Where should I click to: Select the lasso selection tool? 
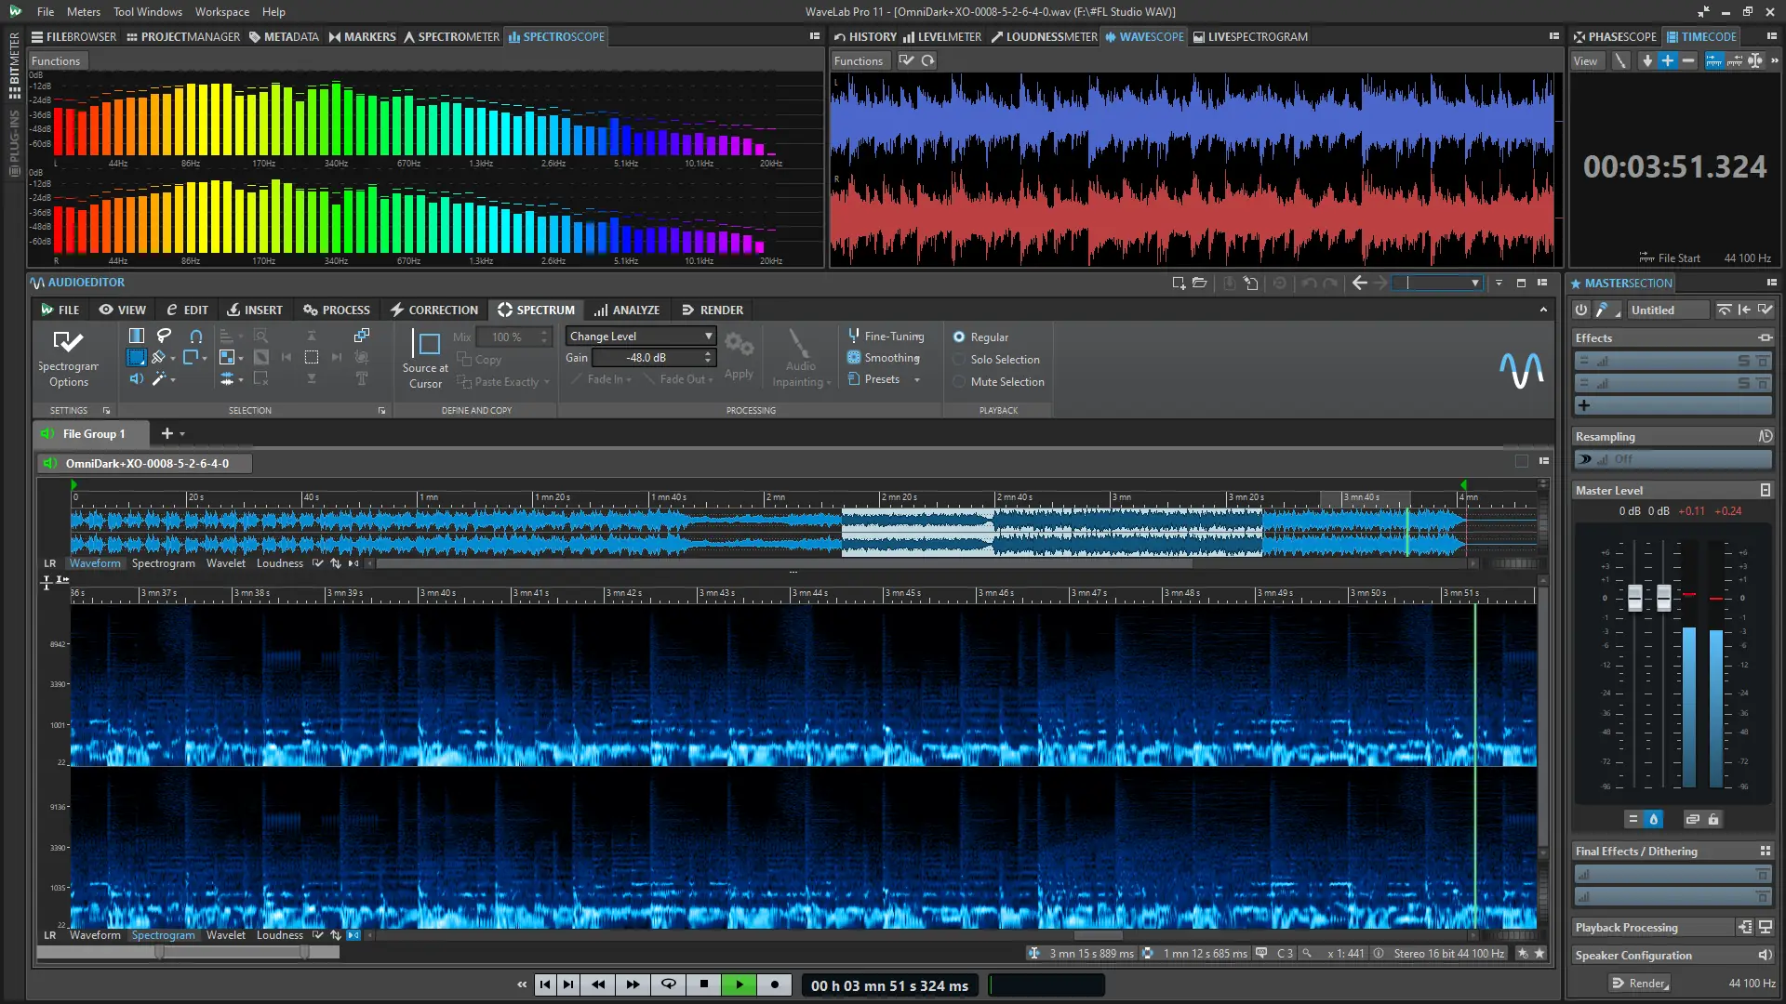pos(164,336)
